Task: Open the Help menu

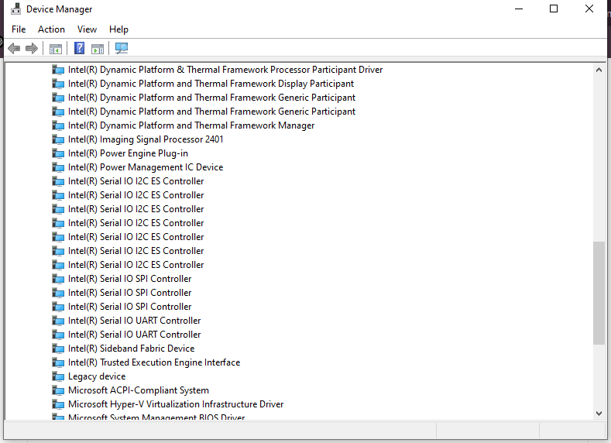Action: point(118,29)
